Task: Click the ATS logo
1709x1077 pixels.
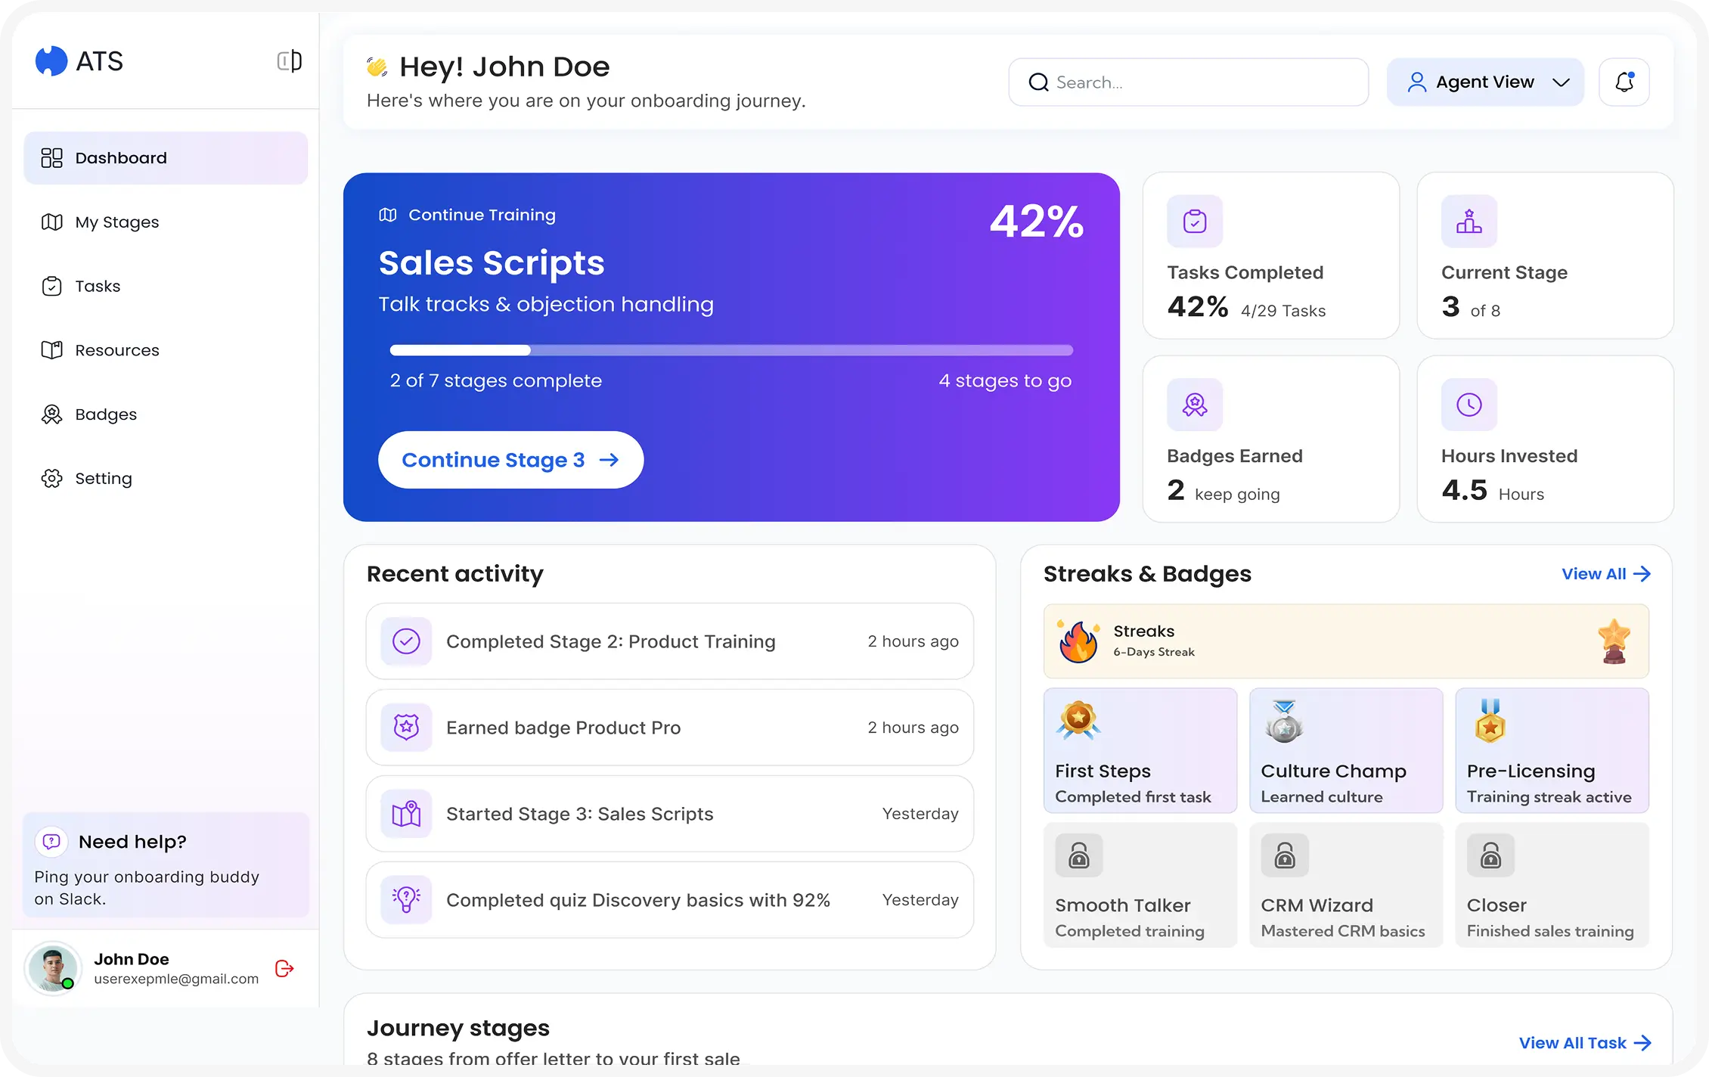Action: 79,61
